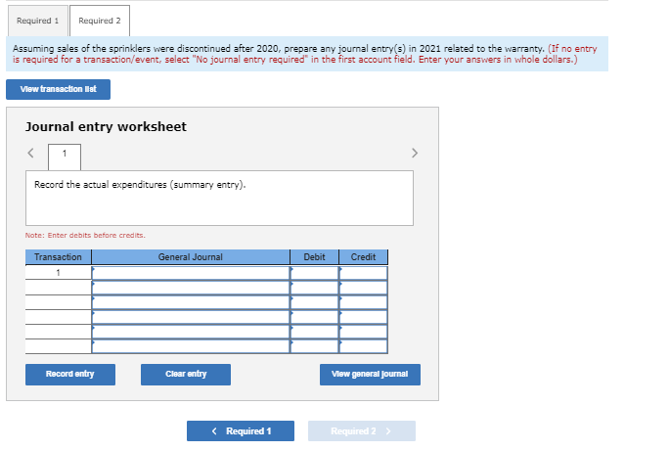Click the second row Credit field
The width and height of the screenshot is (670, 451).
tap(363, 288)
